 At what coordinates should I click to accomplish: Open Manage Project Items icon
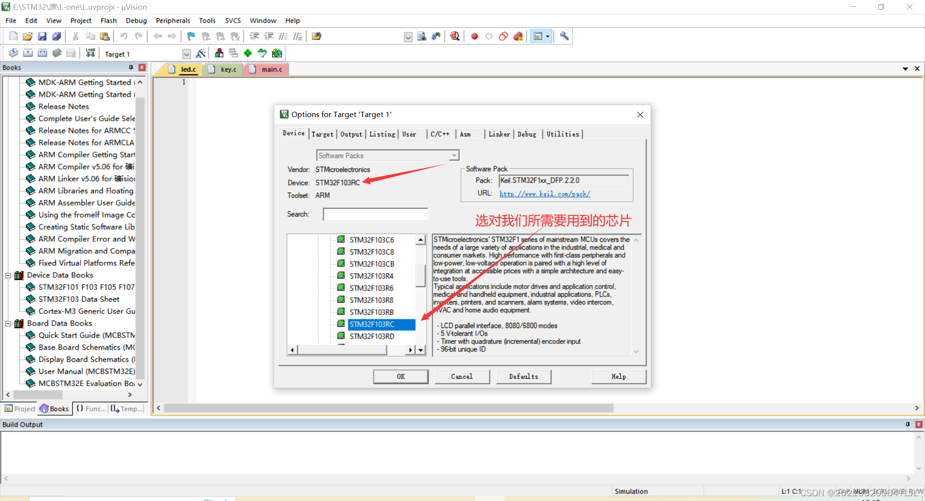(x=219, y=53)
